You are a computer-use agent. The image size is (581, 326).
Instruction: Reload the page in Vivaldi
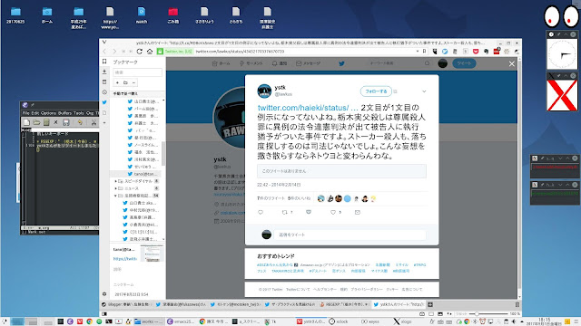139,52
